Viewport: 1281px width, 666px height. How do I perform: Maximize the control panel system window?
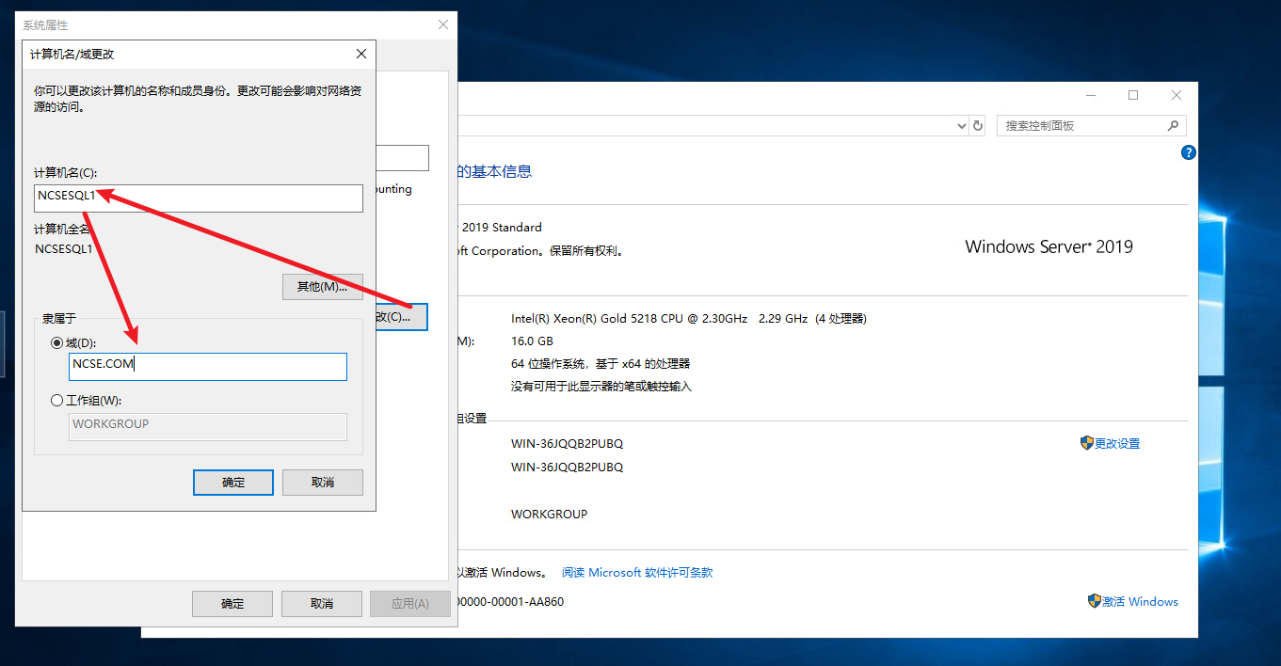1133,95
